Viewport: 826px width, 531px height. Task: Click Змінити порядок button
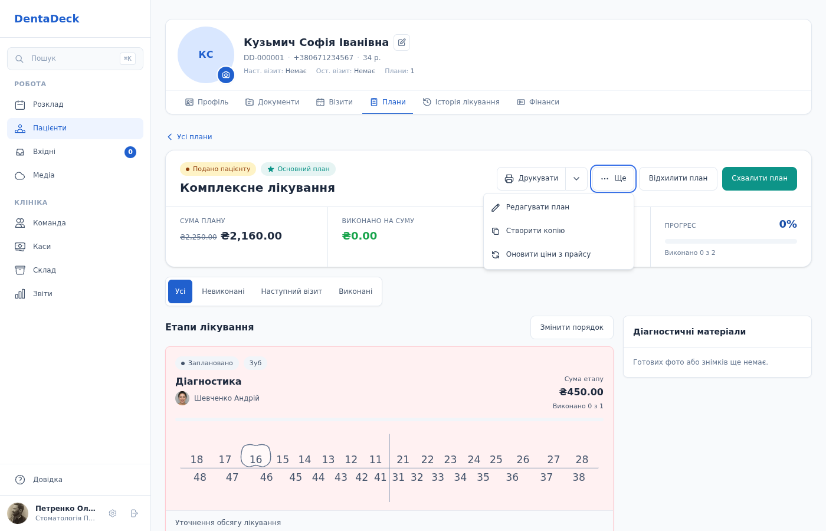click(x=572, y=327)
